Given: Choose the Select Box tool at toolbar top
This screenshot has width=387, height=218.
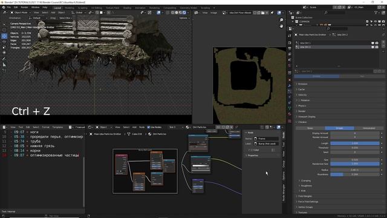Looking at the screenshot, I should click(x=4, y=24).
